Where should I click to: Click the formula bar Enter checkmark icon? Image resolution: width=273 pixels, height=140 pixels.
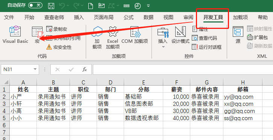[71, 70]
